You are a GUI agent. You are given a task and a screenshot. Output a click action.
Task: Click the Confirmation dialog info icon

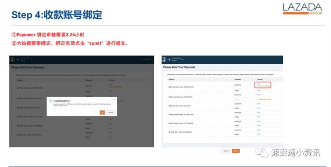pyautogui.click(x=51, y=101)
